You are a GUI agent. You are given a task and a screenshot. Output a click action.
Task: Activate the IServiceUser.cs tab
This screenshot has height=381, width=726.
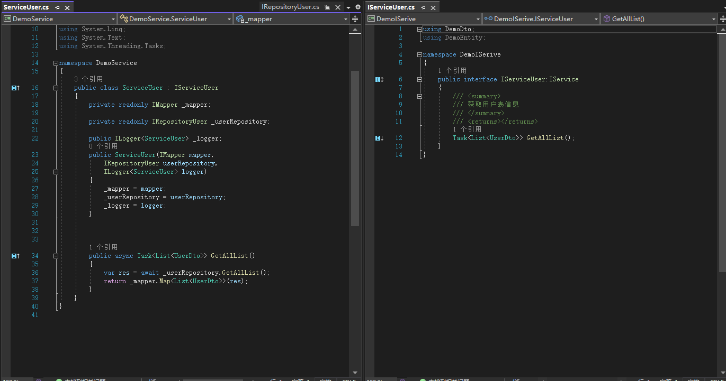point(391,7)
